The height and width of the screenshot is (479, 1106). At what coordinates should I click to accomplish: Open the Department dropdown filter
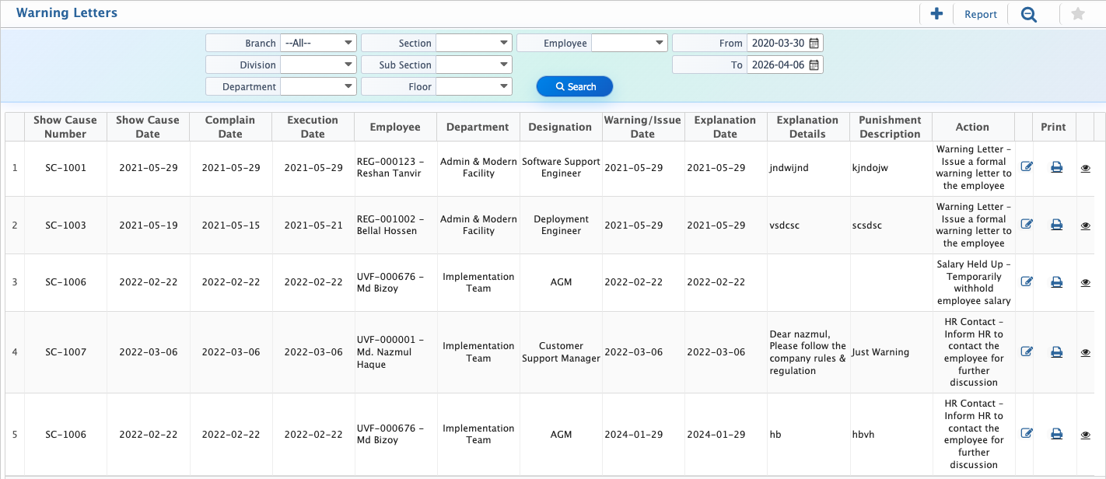pyautogui.click(x=318, y=87)
